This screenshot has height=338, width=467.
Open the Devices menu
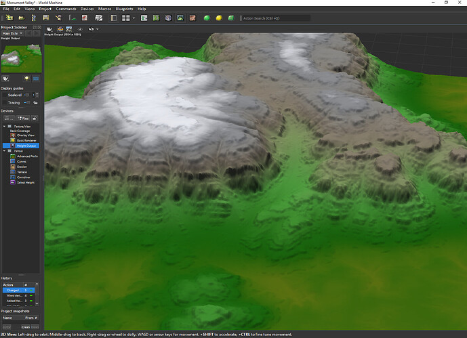tap(87, 9)
